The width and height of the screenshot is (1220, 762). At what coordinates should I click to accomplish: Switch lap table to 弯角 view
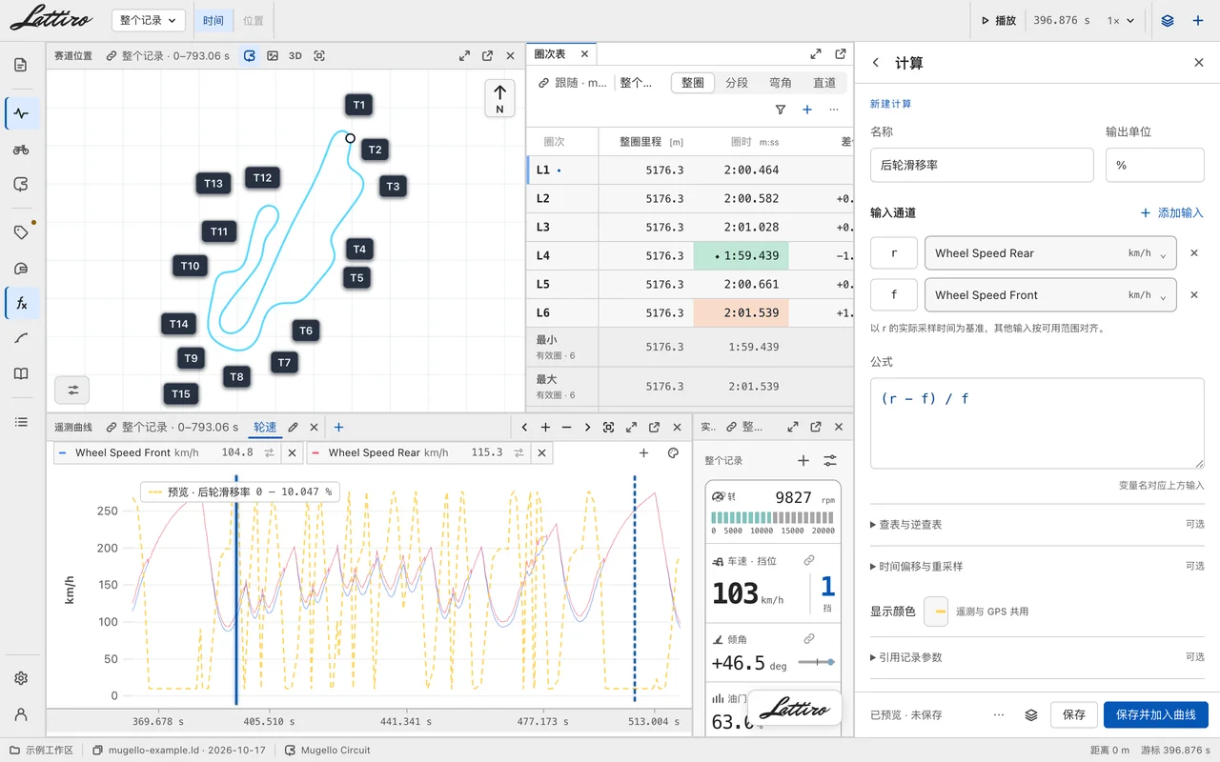point(781,83)
